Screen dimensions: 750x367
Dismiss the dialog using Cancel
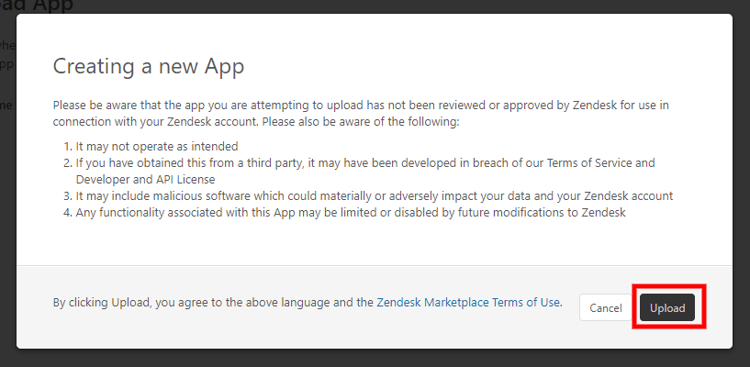[606, 307]
